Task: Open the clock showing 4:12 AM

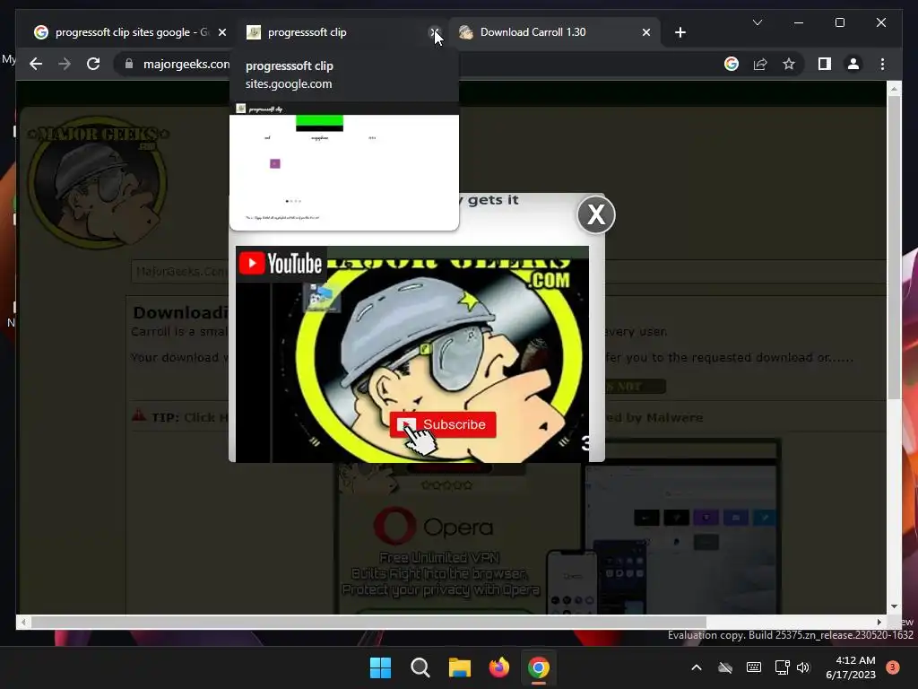Action: point(851,667)
